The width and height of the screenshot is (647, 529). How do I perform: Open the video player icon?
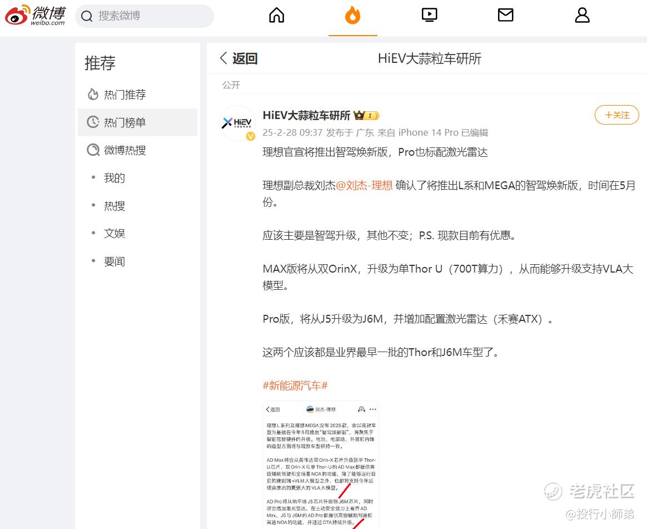pos(429,15)
